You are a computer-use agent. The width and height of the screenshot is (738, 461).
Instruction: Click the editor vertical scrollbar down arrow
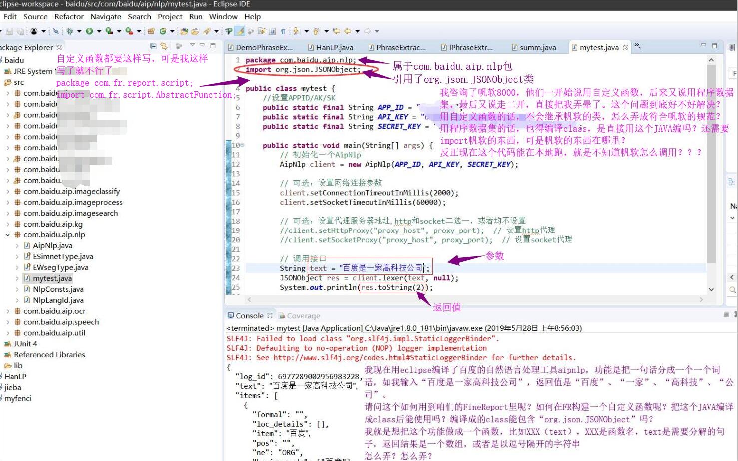click(x=711, y=289)
